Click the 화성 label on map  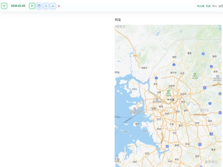159,129
